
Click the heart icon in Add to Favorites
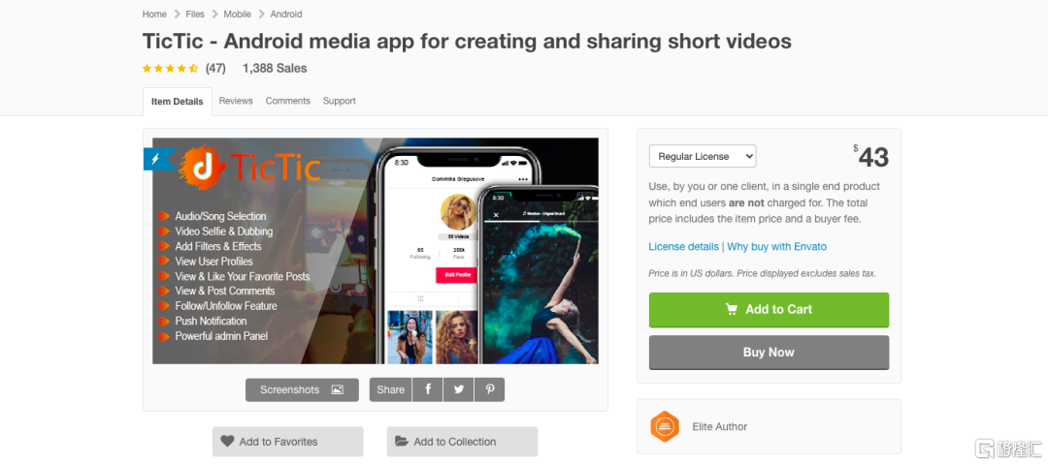click(227, 441)
